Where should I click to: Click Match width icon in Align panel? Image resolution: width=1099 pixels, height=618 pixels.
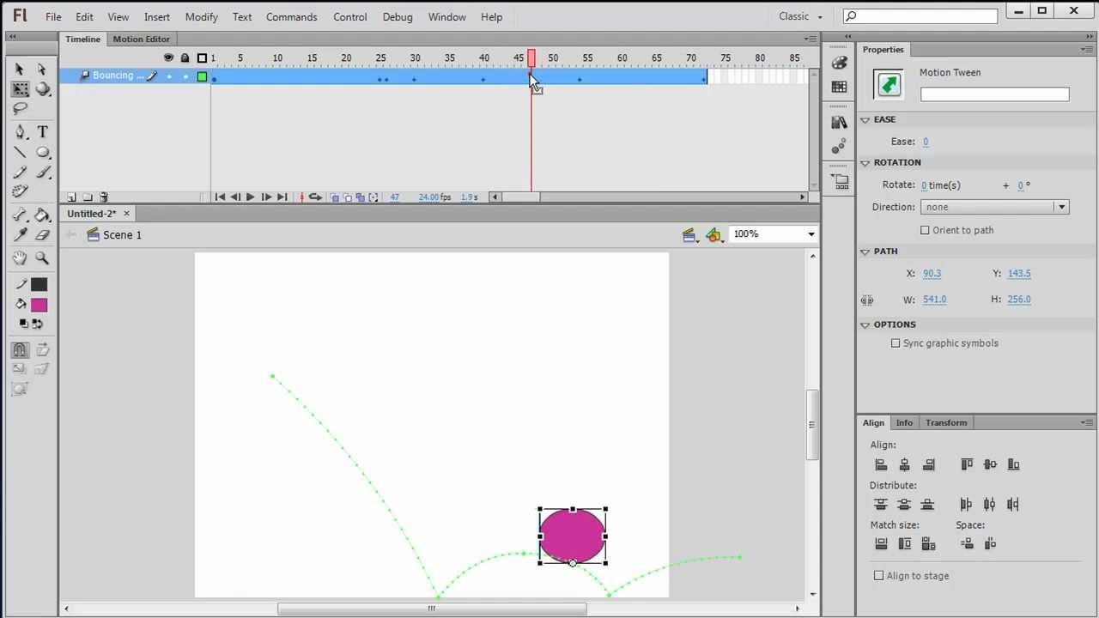tap(881, 543)
